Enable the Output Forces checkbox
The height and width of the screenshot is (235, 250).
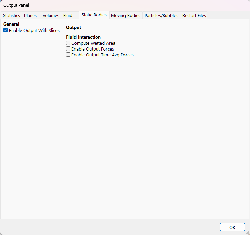pos(68,49)
